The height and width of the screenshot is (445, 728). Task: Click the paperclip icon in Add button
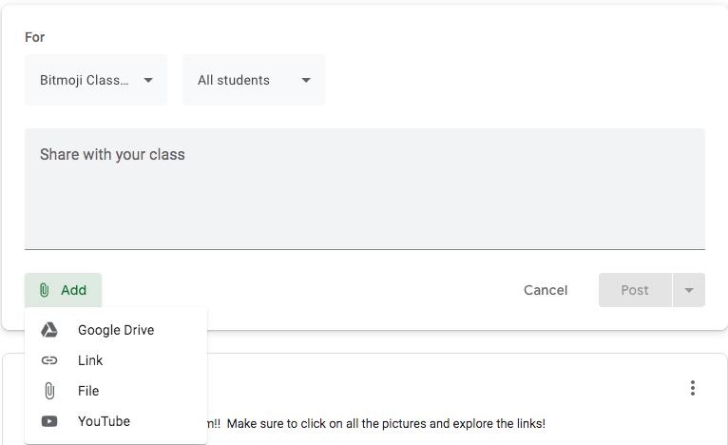[x=44, y=290]
